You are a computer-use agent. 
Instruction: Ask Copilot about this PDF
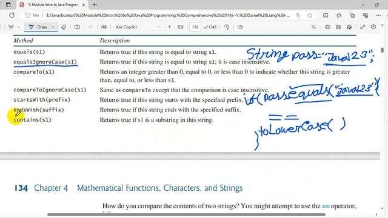[126, 27]
